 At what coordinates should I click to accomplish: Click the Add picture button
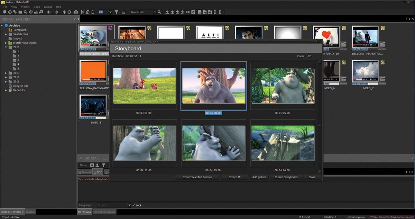[259, 177]
